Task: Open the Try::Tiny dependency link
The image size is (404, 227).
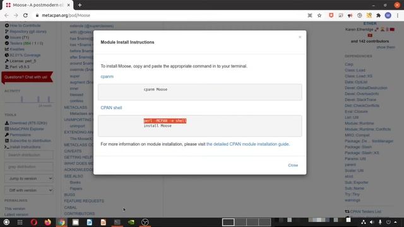Action: (352, 194)
